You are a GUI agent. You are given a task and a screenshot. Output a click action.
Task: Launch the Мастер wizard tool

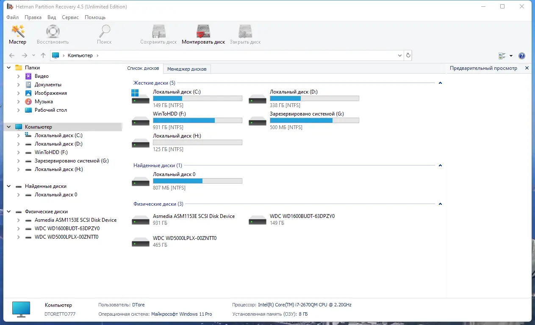coord(17,34)
